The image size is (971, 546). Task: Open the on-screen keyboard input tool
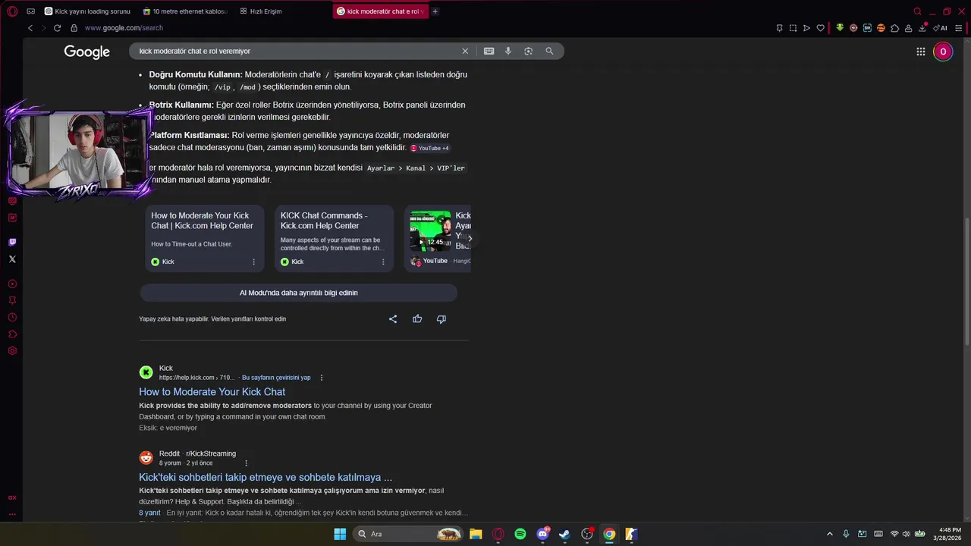click(x=489, y=51)
